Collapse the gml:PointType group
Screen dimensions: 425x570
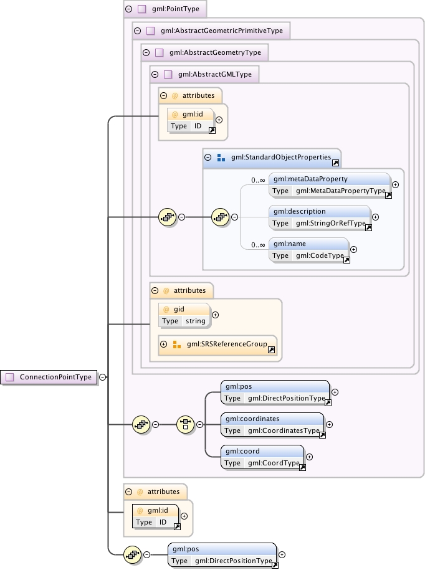(x=129, y=9)
